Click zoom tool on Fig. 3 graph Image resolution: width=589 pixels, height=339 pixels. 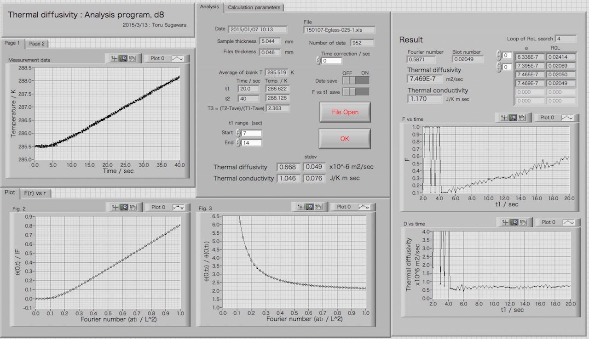[309, 207]
